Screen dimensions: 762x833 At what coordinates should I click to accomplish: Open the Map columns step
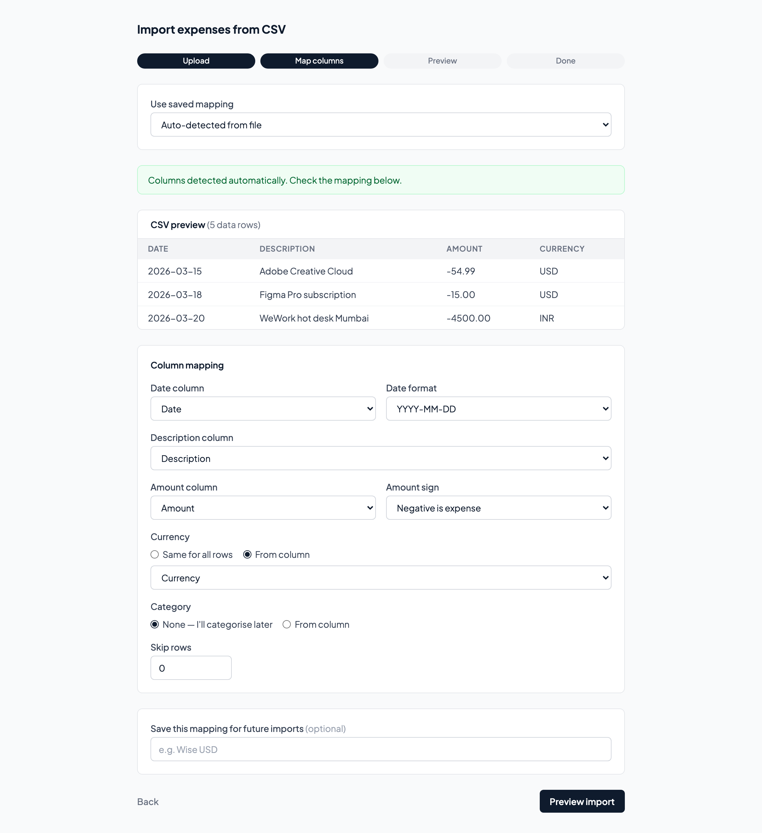pos(319,61)
